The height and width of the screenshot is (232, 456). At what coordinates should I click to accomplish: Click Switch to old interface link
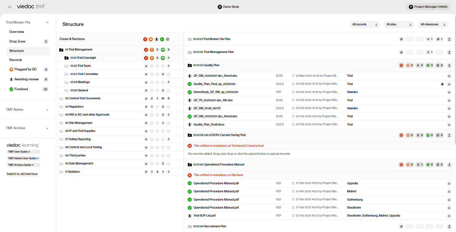tap(22, 174)
